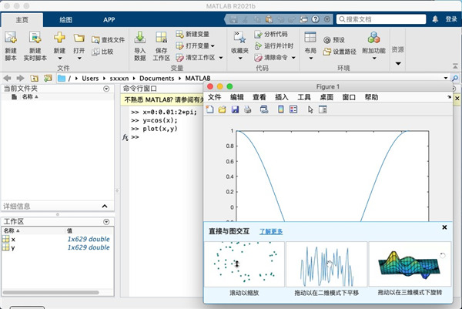Click the 拖动以在三维模式下旋转 thumbnail

(410, 264)
